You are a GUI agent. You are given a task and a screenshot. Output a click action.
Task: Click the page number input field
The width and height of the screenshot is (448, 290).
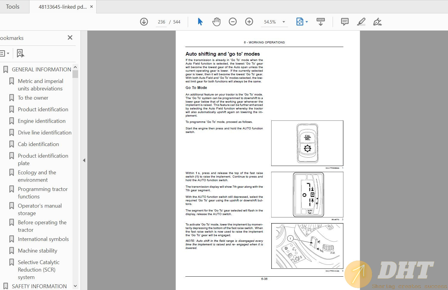pos(161,22)
